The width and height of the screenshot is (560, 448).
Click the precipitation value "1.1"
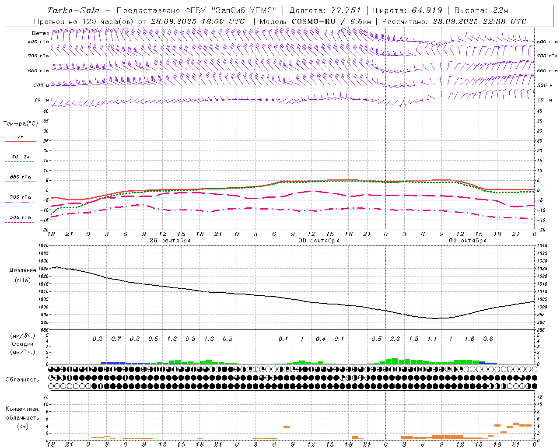[432, 339]
